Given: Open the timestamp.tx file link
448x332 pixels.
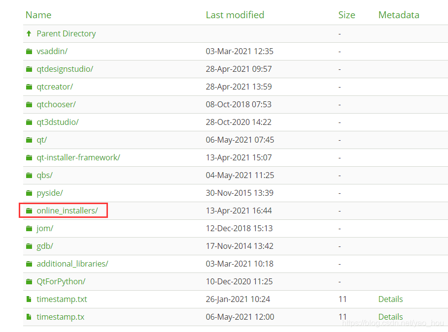Looking at the screenshot, I should tap(60, 317).
